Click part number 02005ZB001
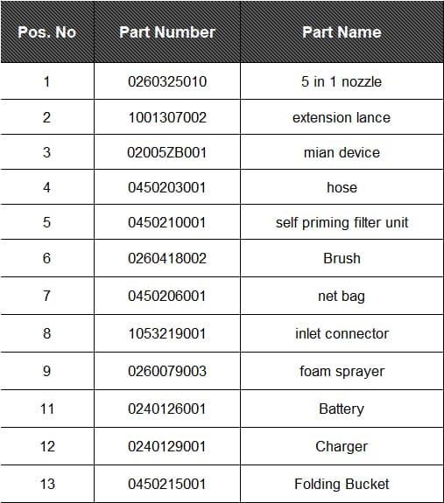 [167, 152]
